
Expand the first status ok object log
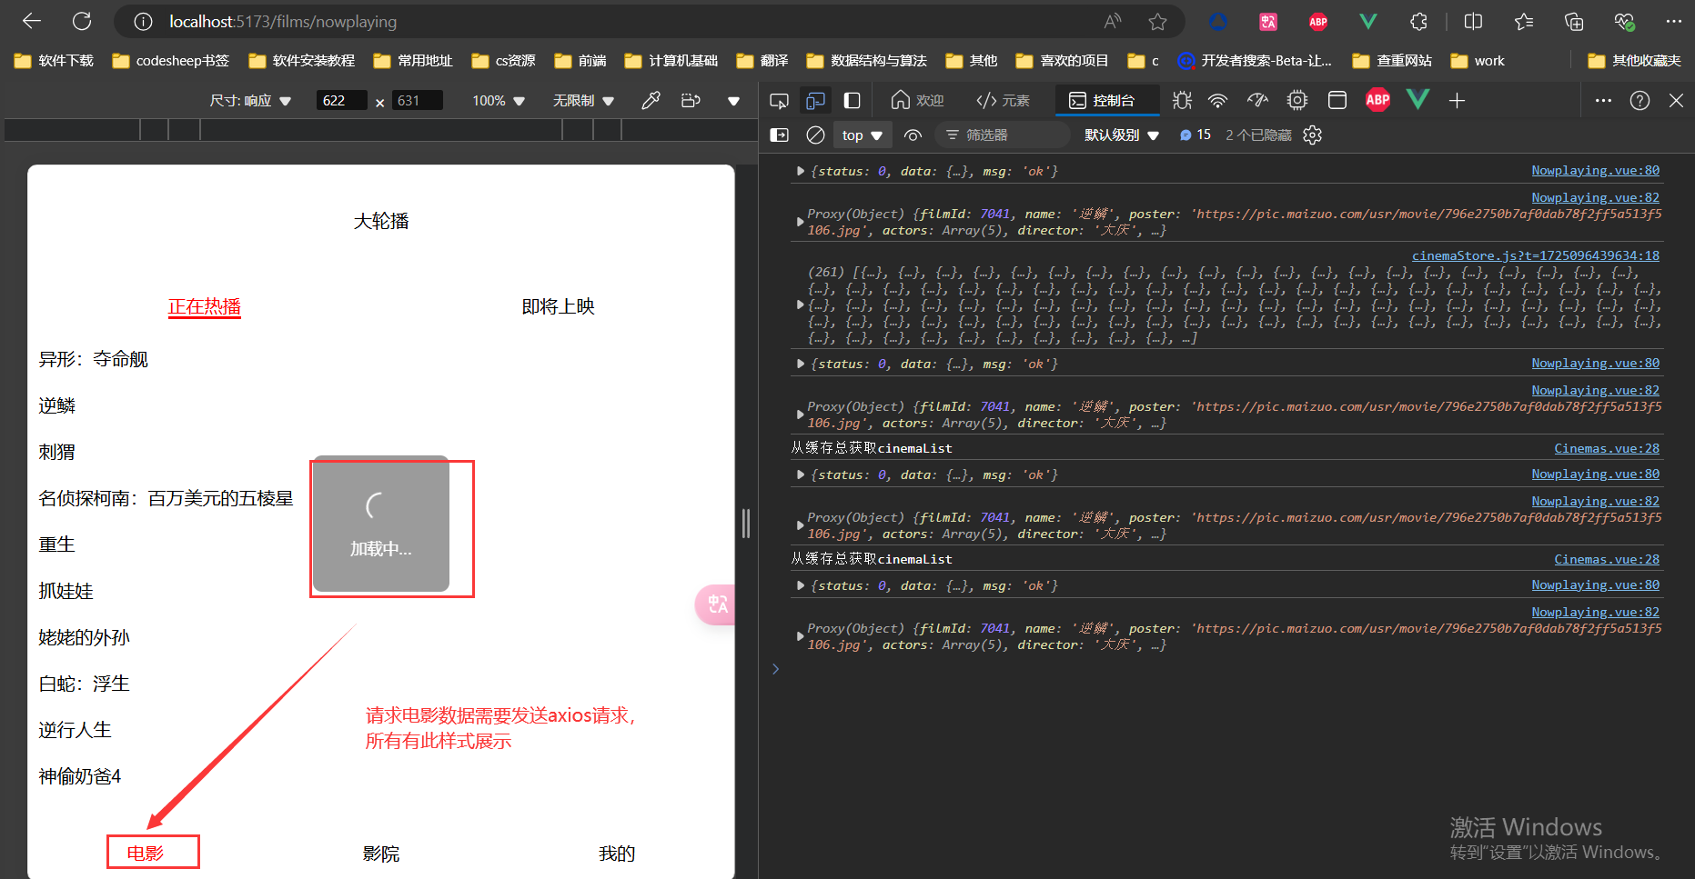(x=800, y=171)
